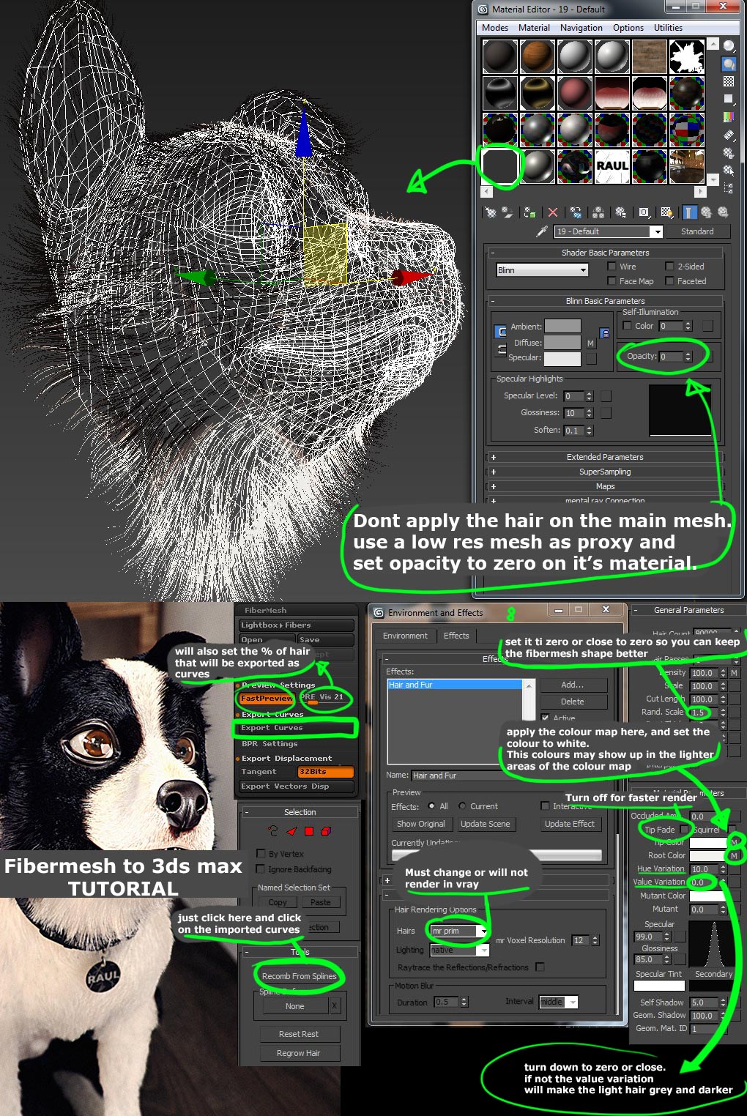This screenshot has width=747, height=1116.
Task: Assign Material to Selection icon
Action: click(x=529, y=212)
